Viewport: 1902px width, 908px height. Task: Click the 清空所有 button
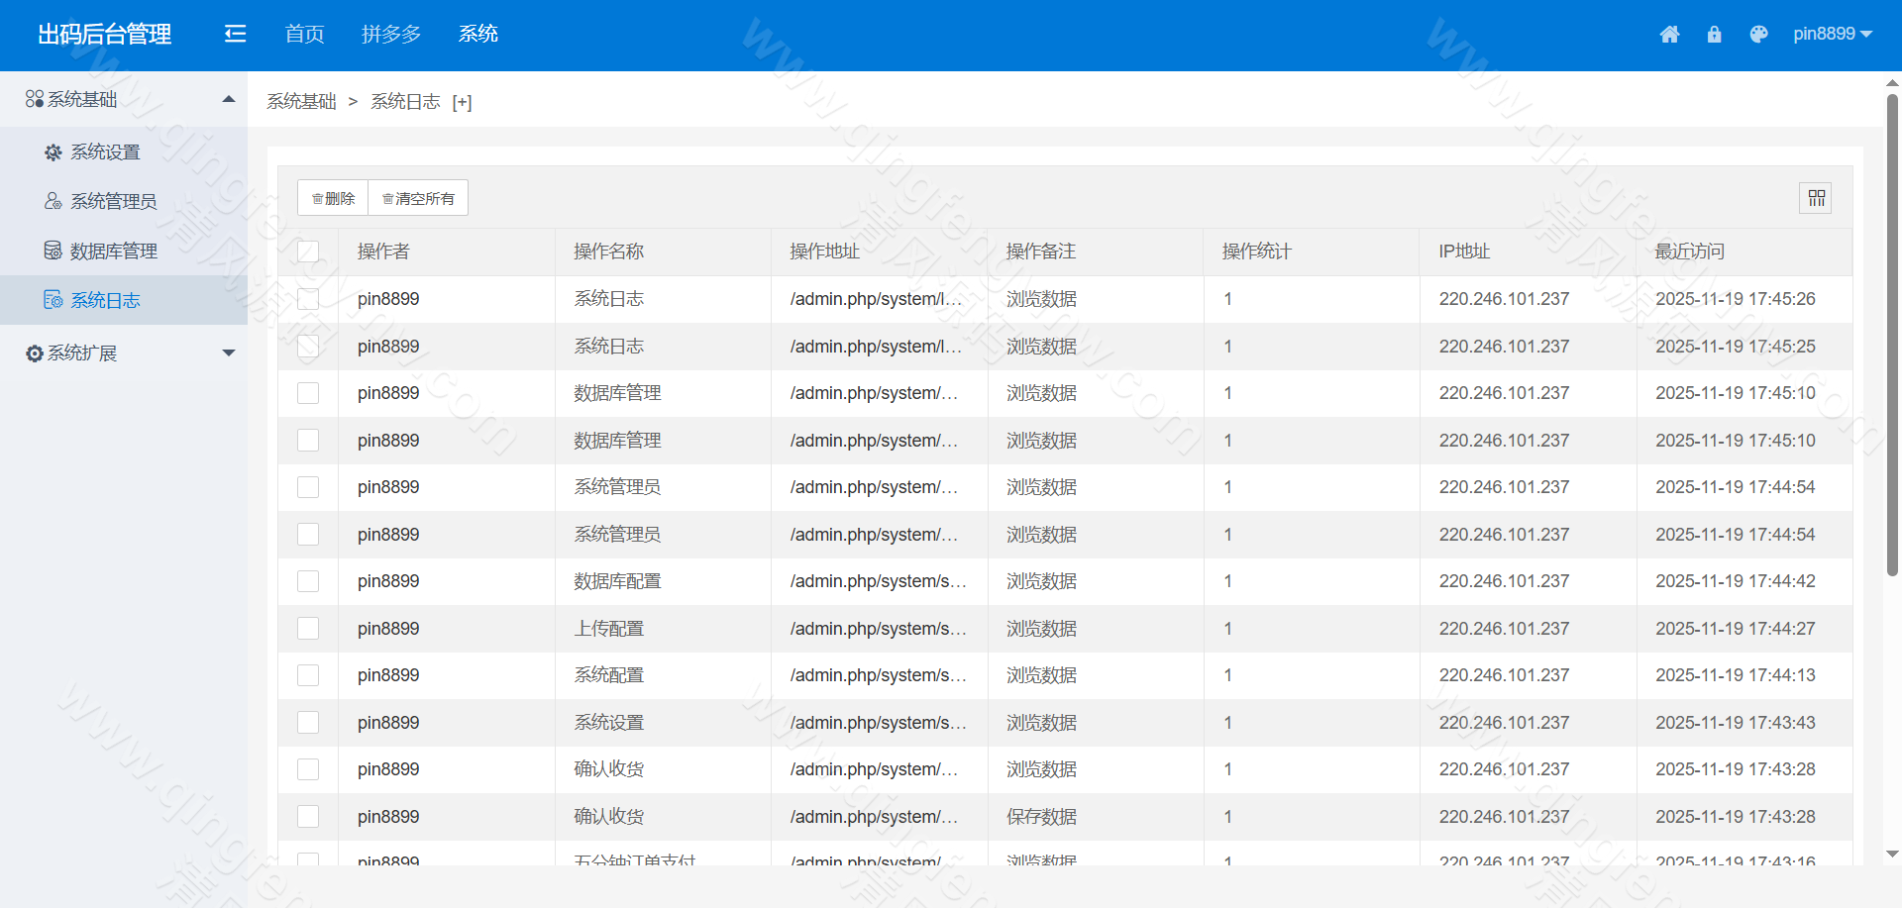[418, 198]
